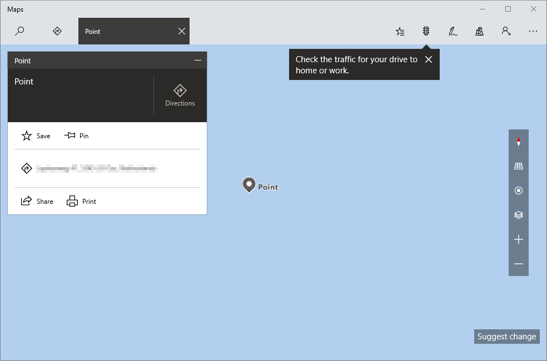Click Suggest change link
The width and height of the screenshot is (547, 361).
[506, 337]
